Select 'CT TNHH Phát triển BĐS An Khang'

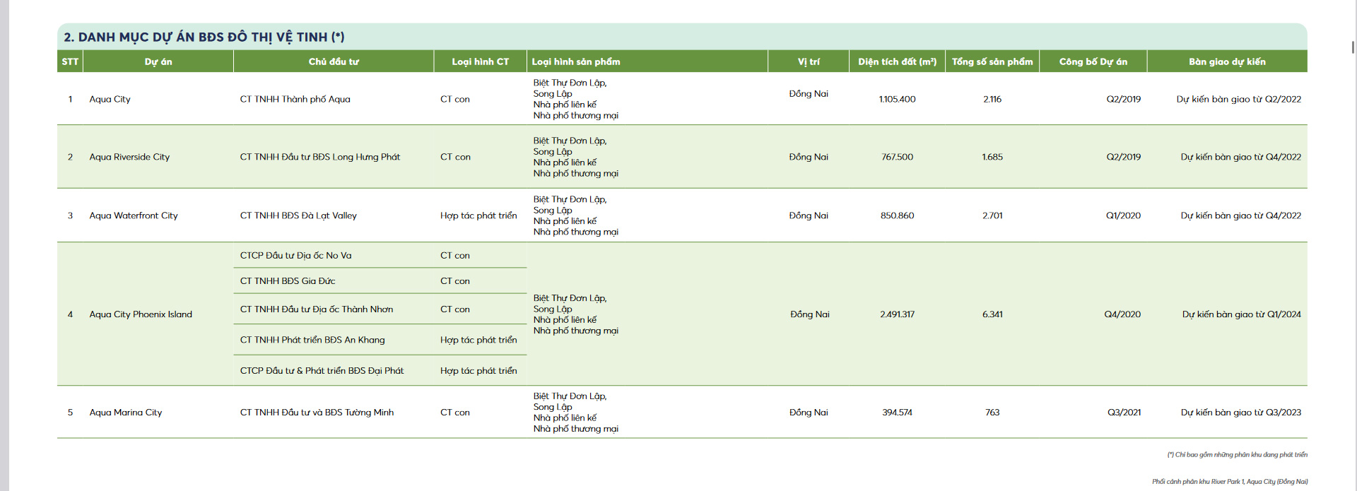[x=312, y=340]
